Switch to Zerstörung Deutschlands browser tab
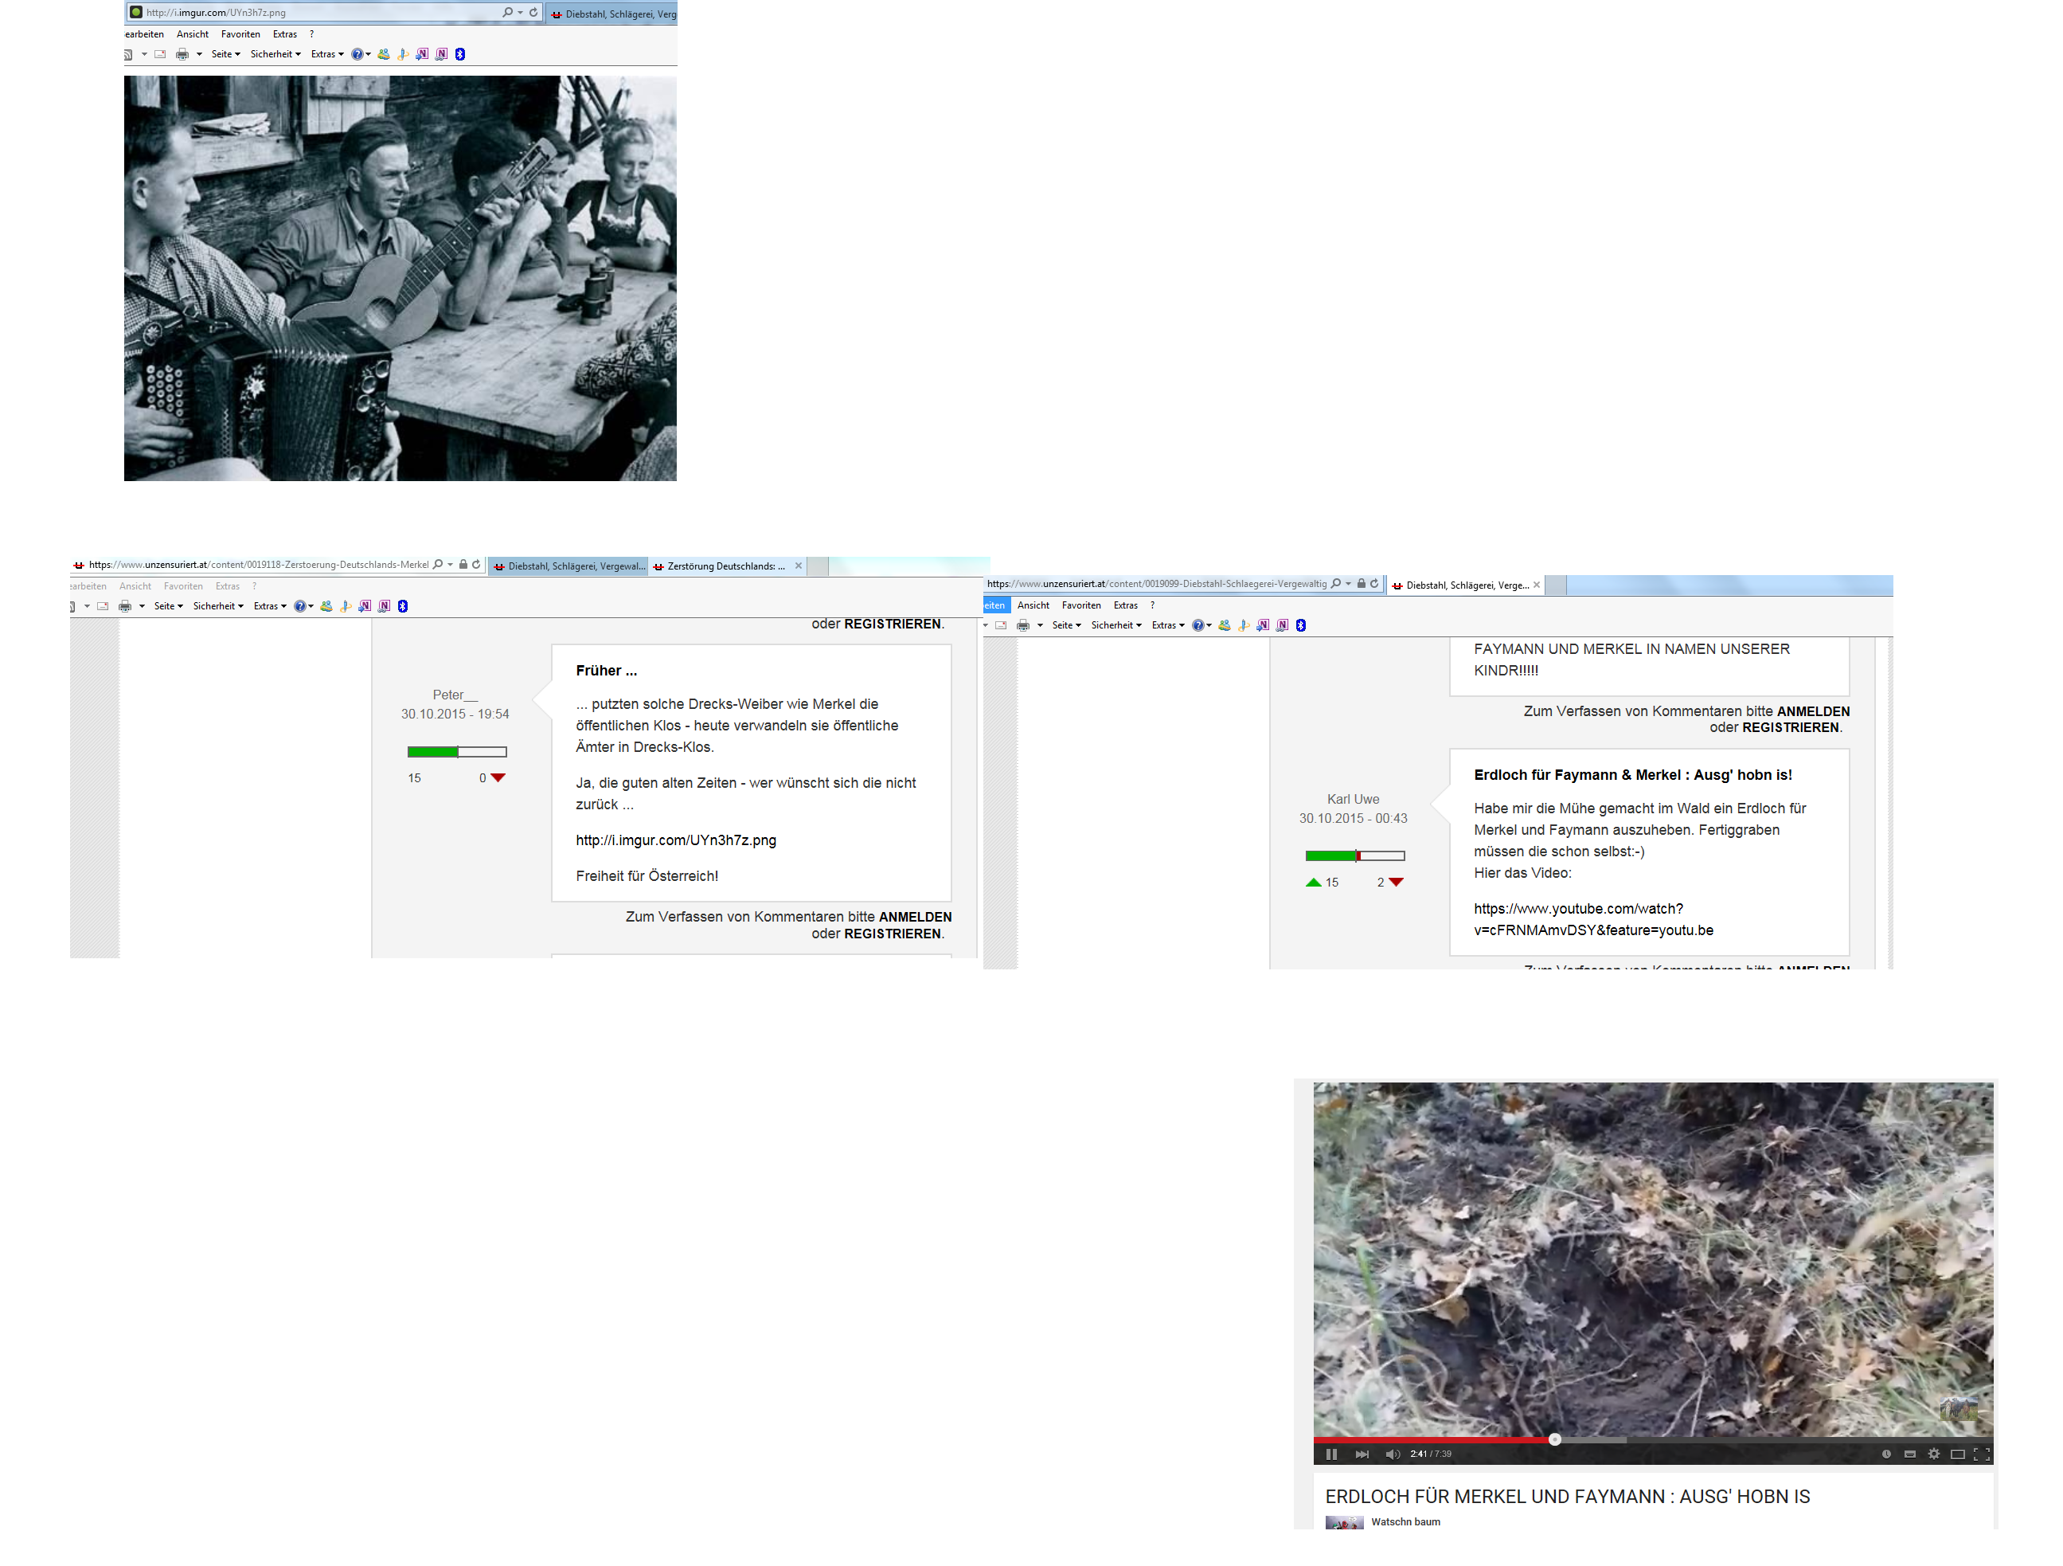Viewport: 2063px width, 1566px height. pyautogui.click(x=723, y=566)
